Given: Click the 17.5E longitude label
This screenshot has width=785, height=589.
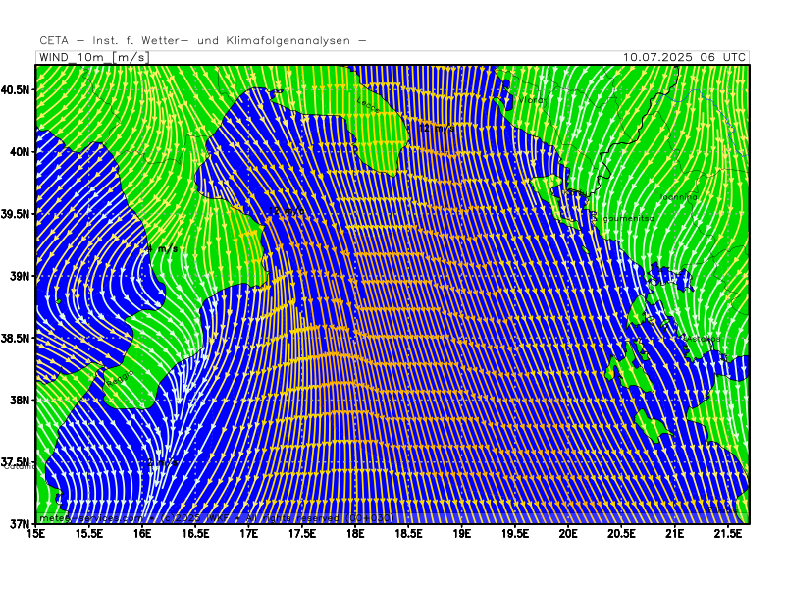Looking at the screenshot, I should click(x=302, y=534).
